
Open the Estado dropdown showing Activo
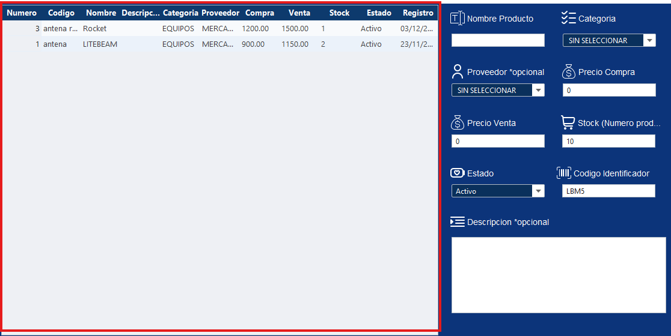tap(538, 191)
